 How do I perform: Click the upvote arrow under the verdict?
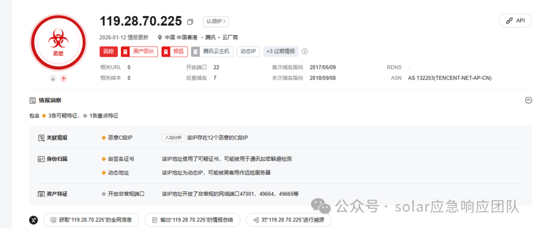click(x=64, y=79)
